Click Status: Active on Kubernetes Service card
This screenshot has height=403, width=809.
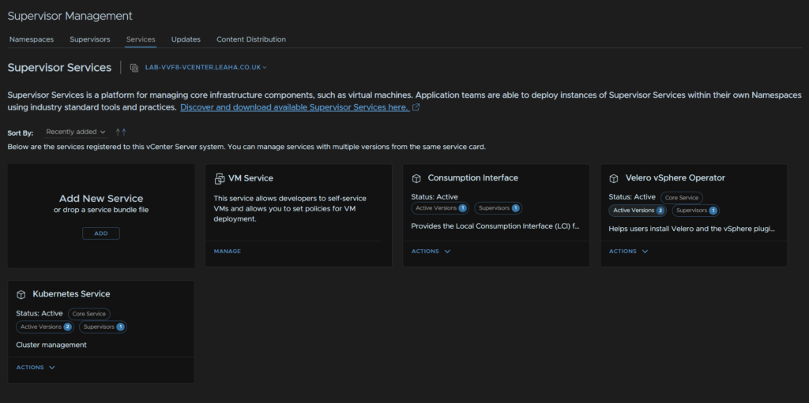(x=40, y=313)
